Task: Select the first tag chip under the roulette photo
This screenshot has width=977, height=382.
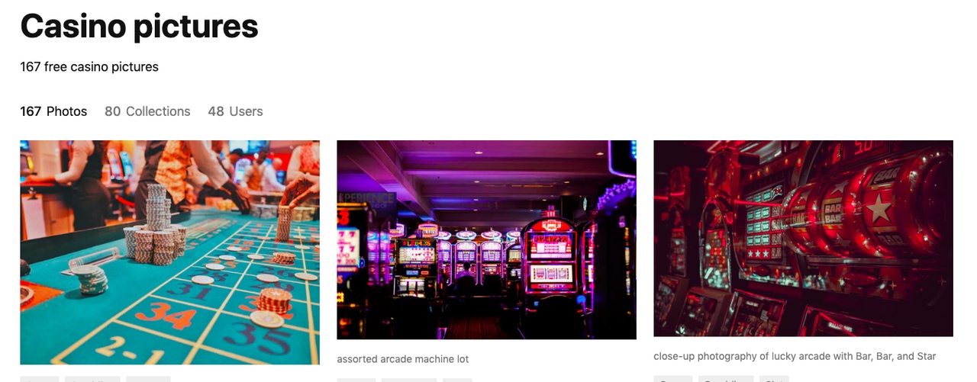Action: pos(40,379)
